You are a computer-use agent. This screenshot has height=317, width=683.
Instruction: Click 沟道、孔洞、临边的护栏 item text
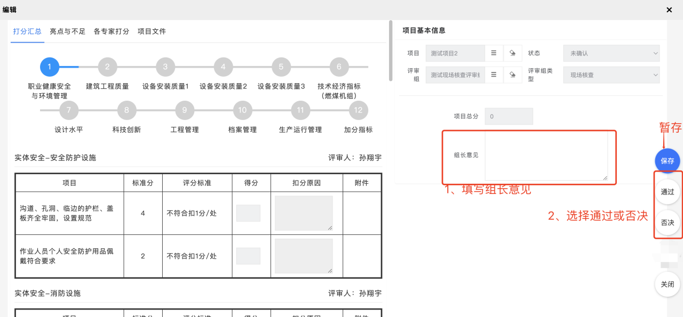point(67,213)
